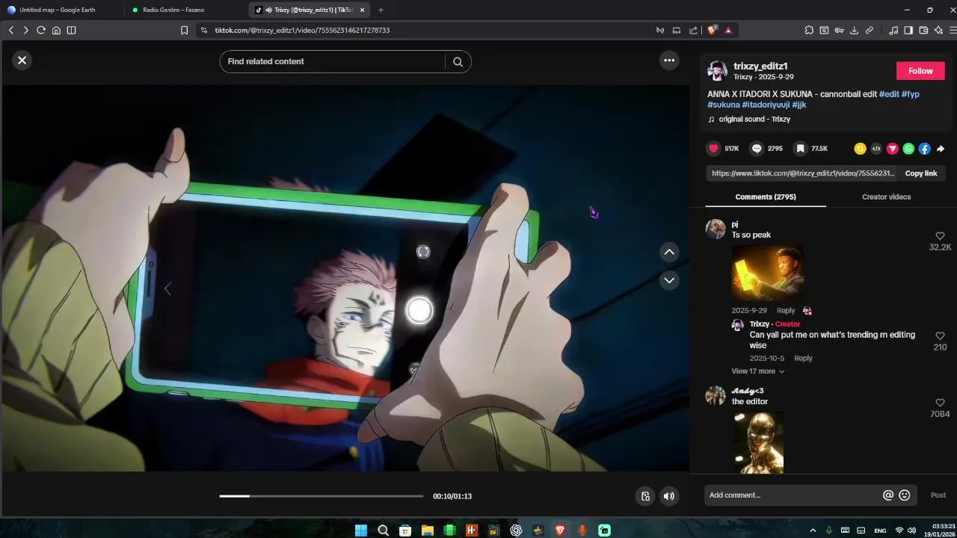The height and width of the screenshot is (538, 957).
Task: Go to previous video with up arrow
Action: pyautogui.click(x=669, y=253)
